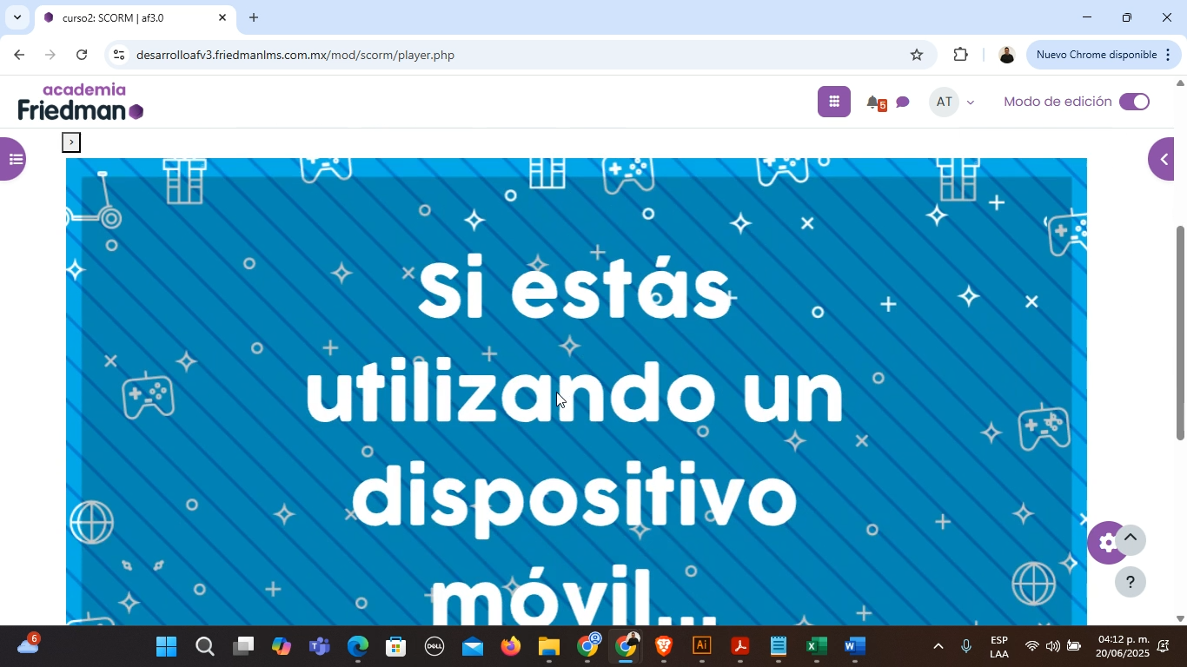The image size is (1187, 667).
Task: Click the browser back navigation arrow
Action: [x=17, y=54]
